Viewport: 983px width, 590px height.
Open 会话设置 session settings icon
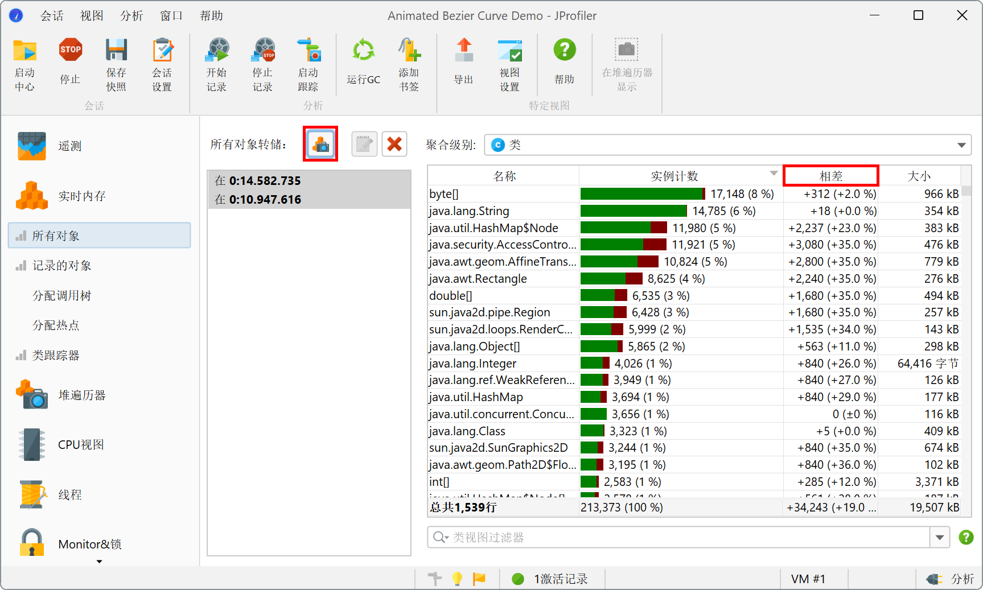(162, 50)
